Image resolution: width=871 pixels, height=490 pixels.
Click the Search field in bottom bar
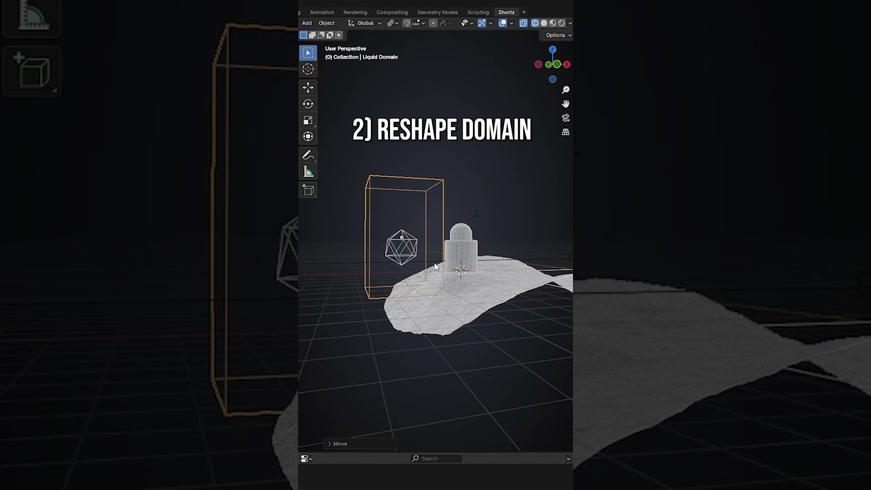[x=436, y=459]
